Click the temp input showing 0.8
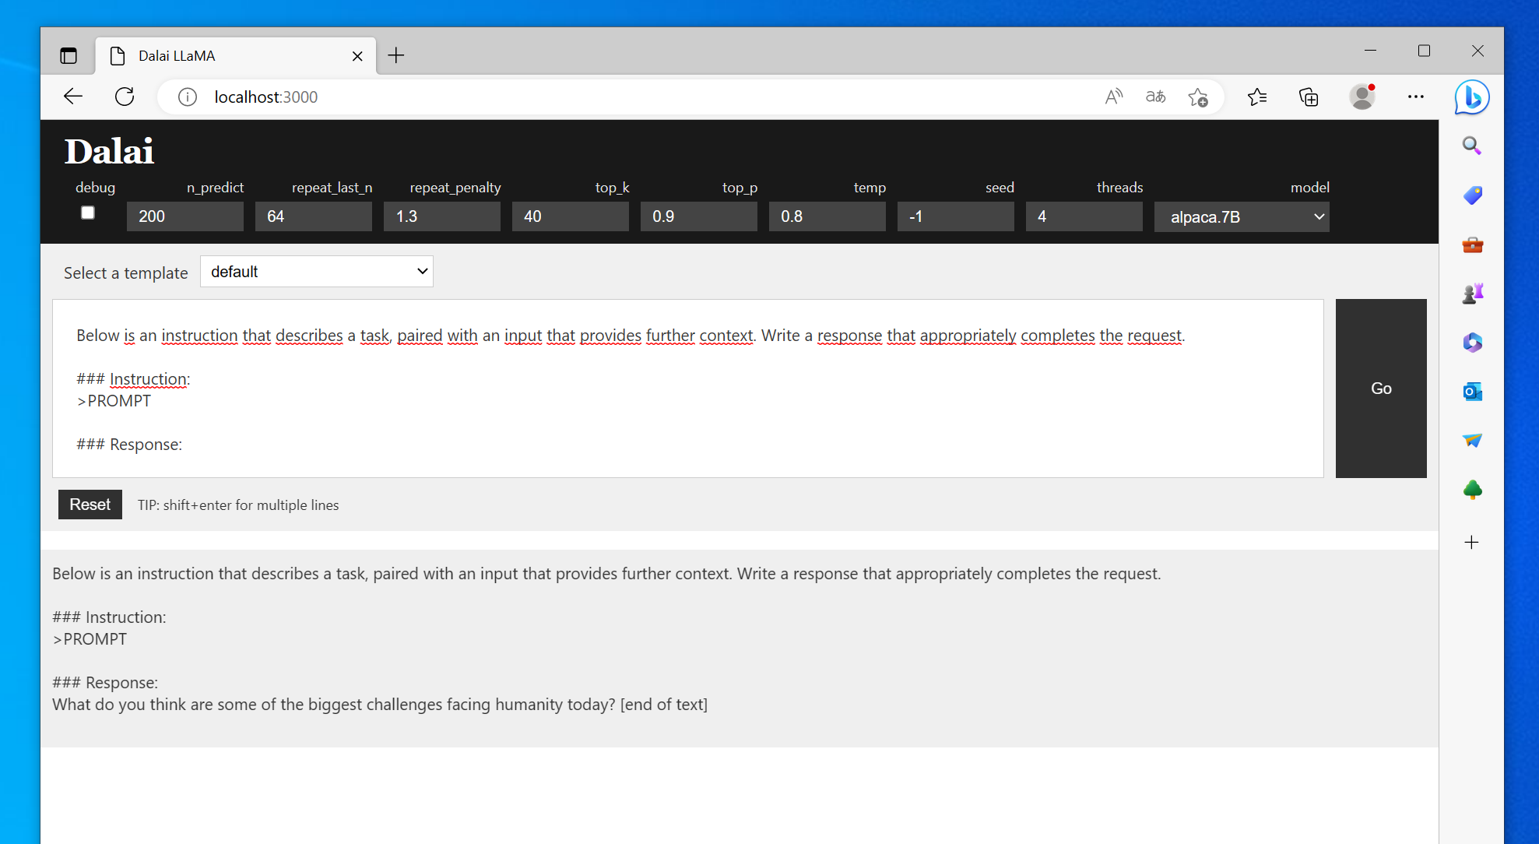 coord(827,216)
